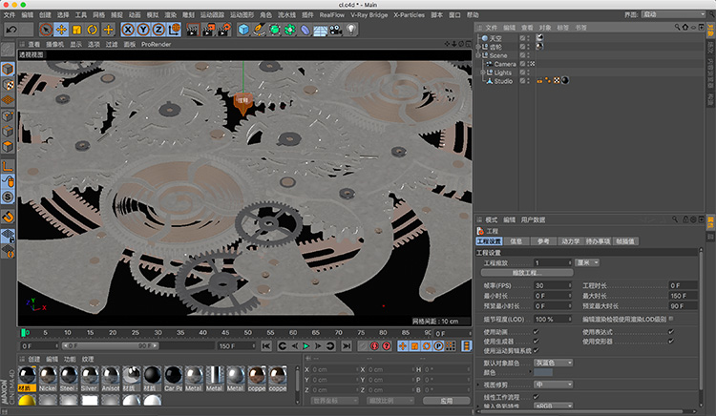Add a floor/environment object icon
The width and height of the screenshot is (716, 416).
click(320, 30)
